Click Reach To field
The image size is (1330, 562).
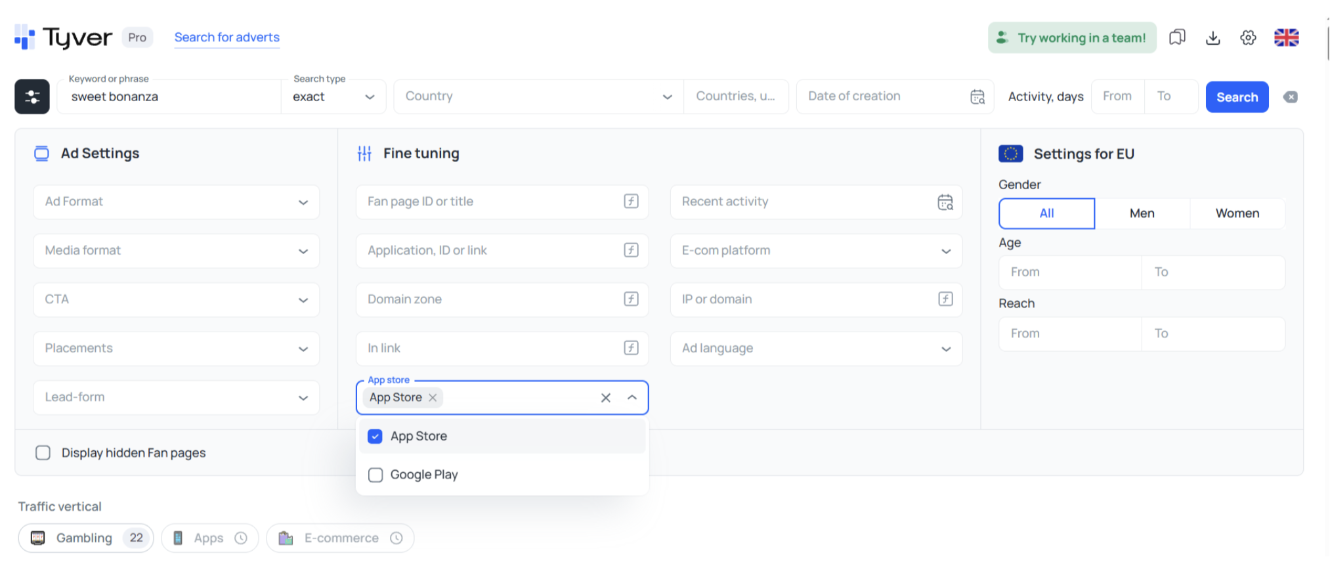(1213, 334)
